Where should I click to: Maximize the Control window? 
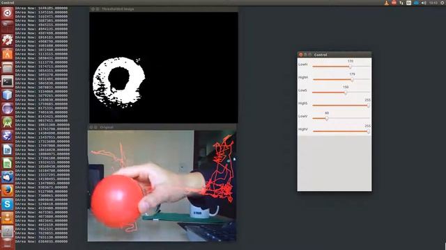[x=309, y=54]
